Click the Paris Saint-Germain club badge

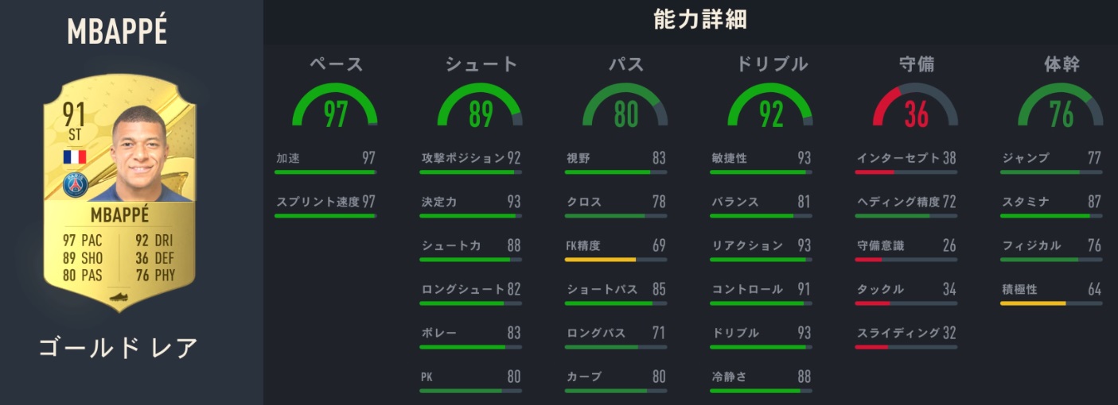click(x=75, y=185)
